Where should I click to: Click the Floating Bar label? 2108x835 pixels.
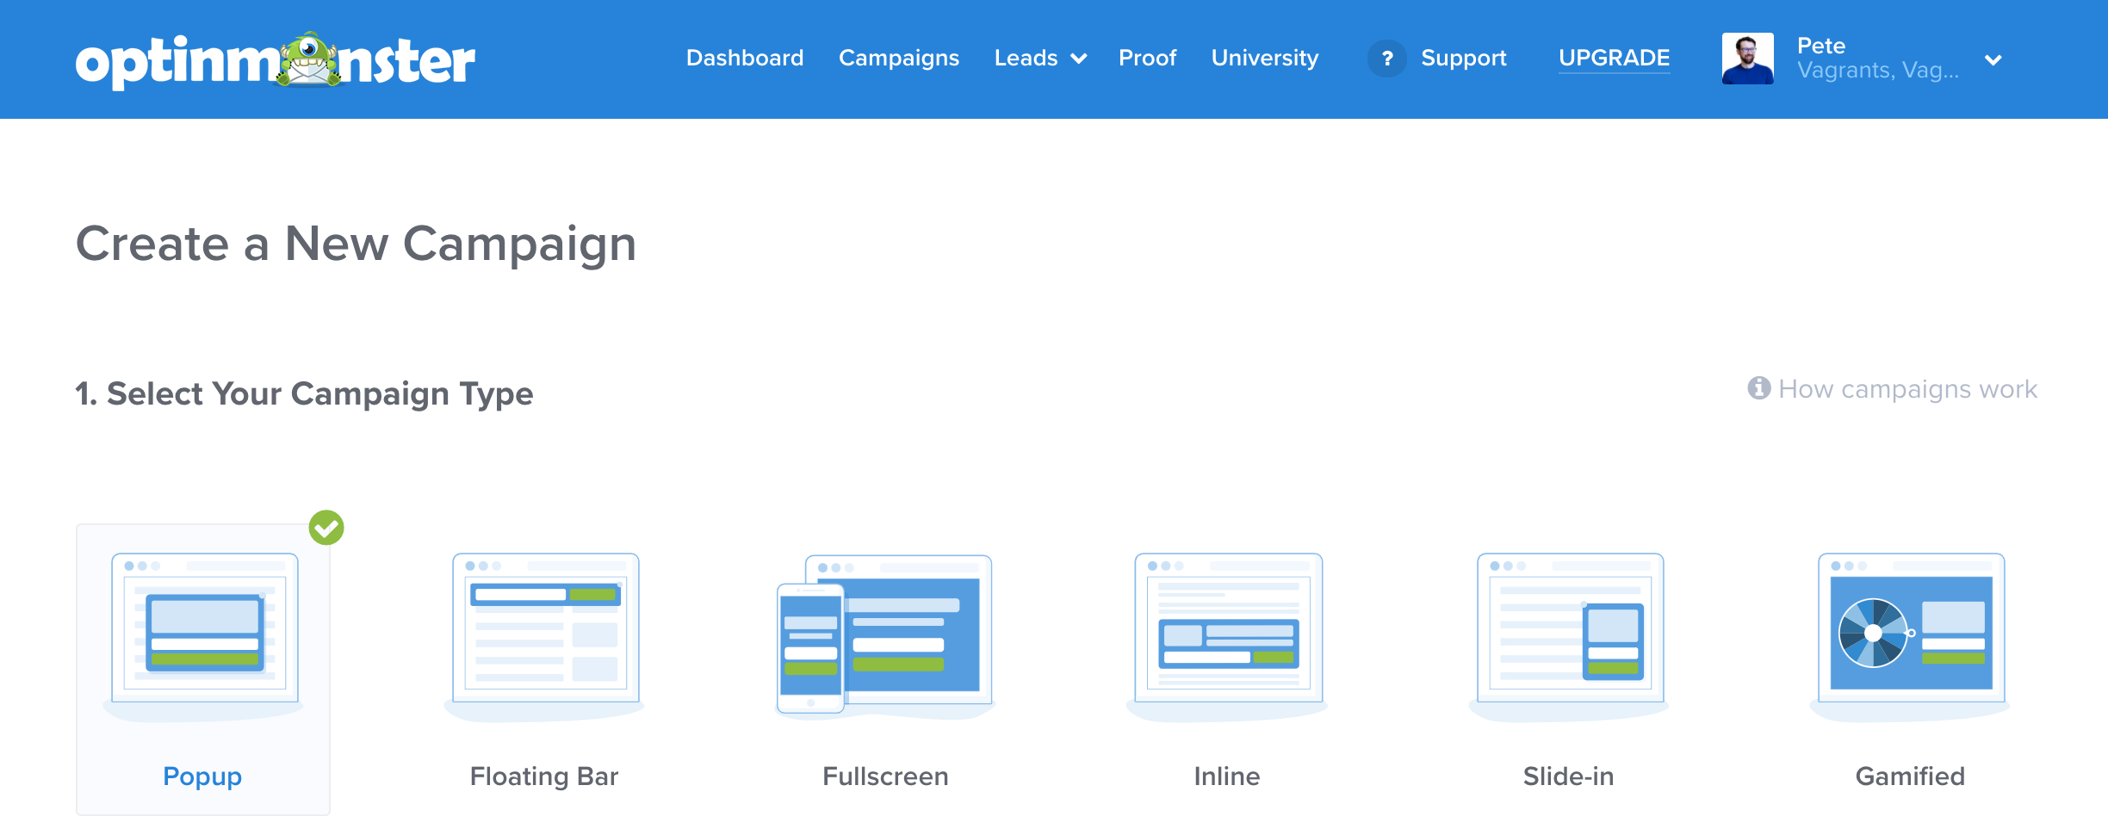tap(544, 776)
